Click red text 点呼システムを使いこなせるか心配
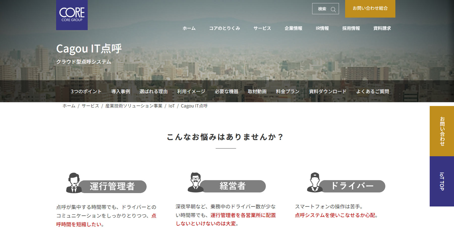The width and height of the screenshot is (454, 231). pos(335,215)
